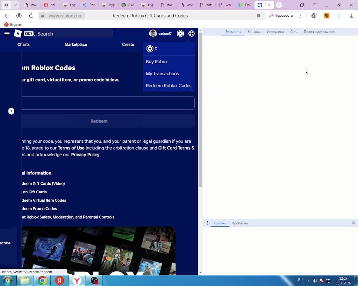Viewport: 358px width, 286px height.
Task: Show hidden tray icons arrow
Action: point(308,281)
